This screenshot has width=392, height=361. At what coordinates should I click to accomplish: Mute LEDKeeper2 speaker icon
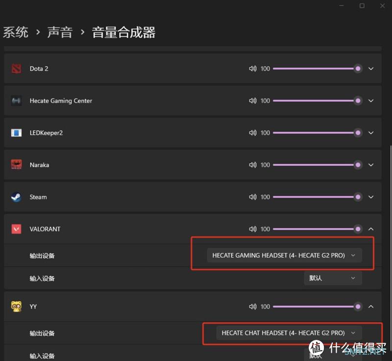[x=252, y=132]
